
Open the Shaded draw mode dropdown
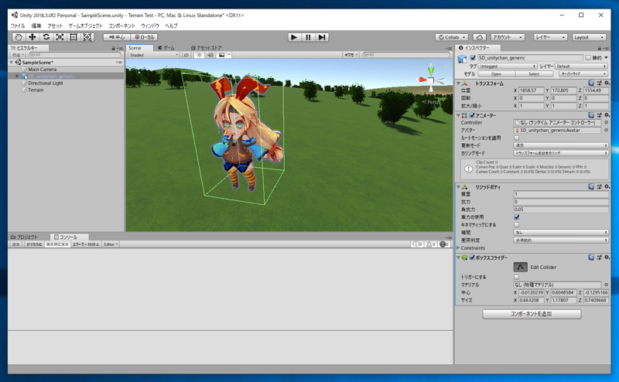153,55
